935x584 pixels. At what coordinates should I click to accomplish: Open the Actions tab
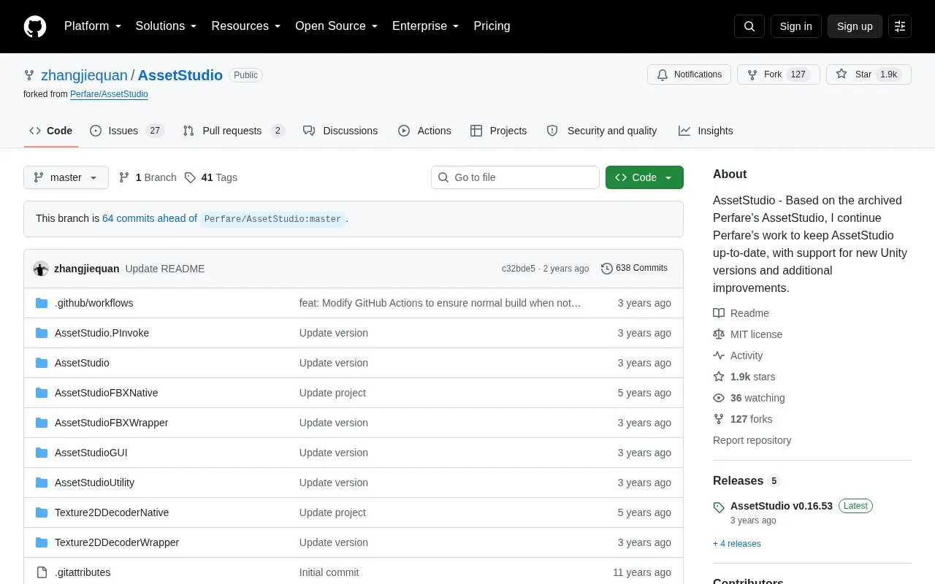coord(424,131)
